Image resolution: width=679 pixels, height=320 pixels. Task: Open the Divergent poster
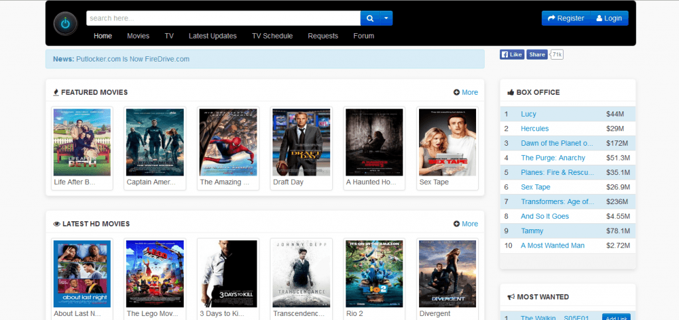click(448, 274)
